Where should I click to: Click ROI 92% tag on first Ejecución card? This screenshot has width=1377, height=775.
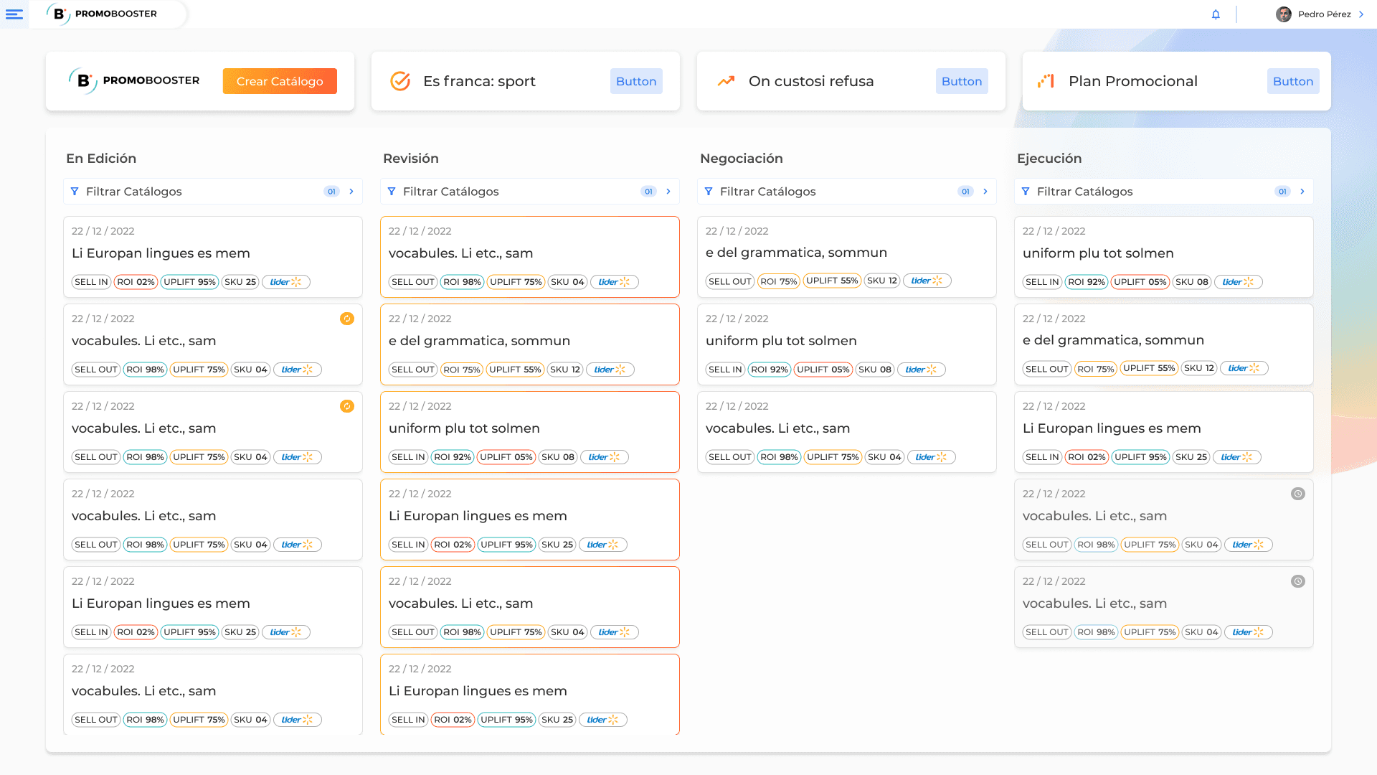pos(1086,282)
